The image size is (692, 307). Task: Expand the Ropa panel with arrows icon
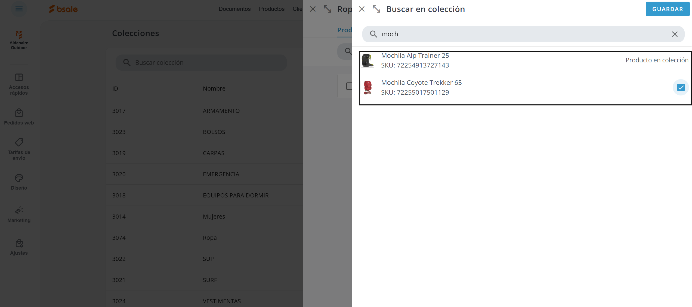pyautogui.click(x=328, y=9)
